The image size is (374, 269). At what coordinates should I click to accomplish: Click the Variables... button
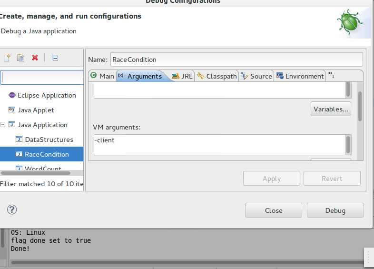point(331,109)
